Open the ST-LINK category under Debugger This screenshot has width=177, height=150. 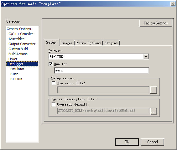tap(17, 79)
